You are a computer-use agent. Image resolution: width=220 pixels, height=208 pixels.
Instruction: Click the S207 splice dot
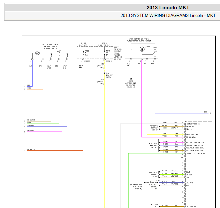(x=158, y=182)
